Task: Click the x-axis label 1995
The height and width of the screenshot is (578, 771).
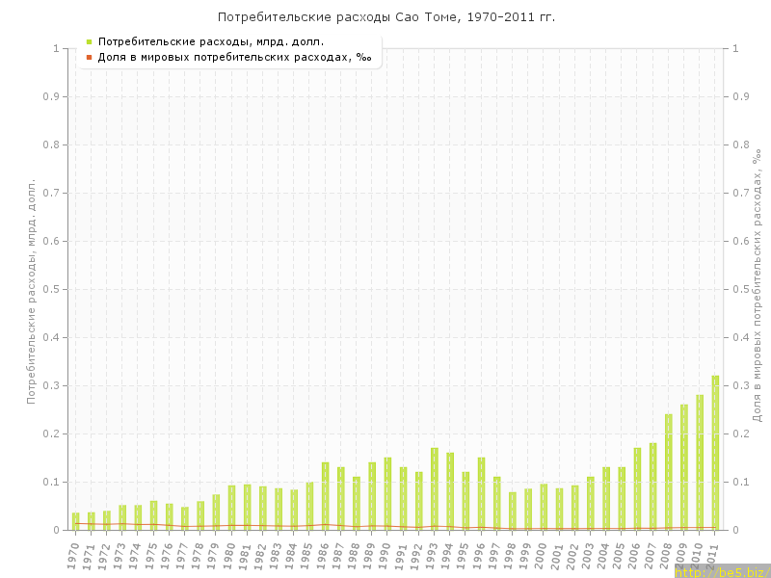Action: [x=465, y=554]
